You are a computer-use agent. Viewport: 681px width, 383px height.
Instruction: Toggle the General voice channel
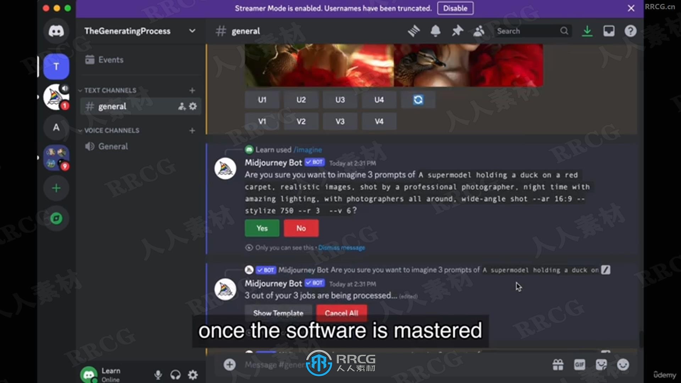[x=113, y=146]
